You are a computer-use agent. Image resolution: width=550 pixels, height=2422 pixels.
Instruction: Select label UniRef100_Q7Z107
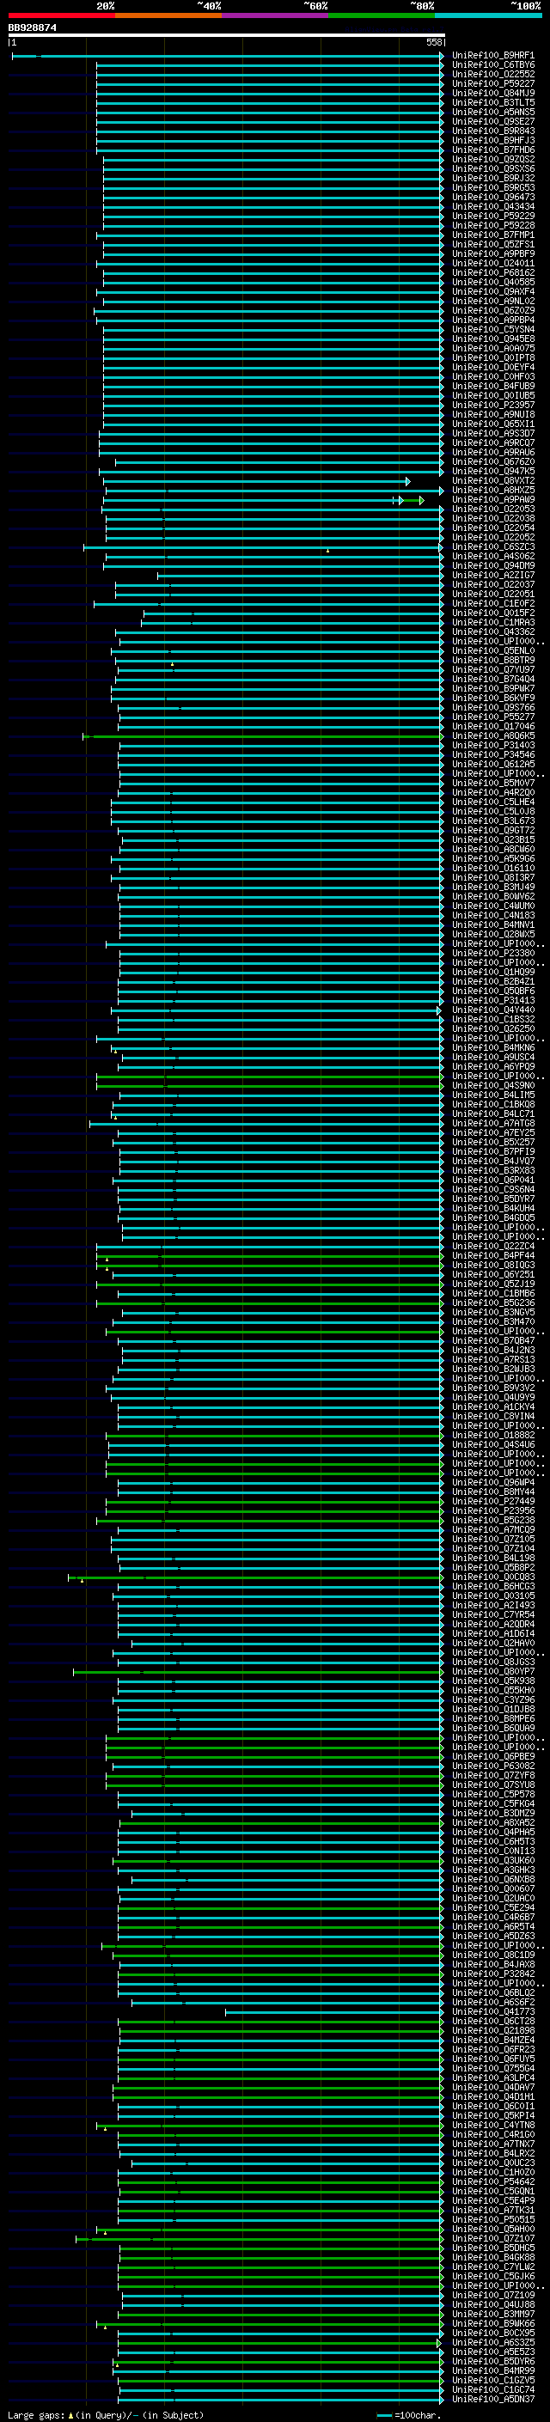[x=492, y=2238]
